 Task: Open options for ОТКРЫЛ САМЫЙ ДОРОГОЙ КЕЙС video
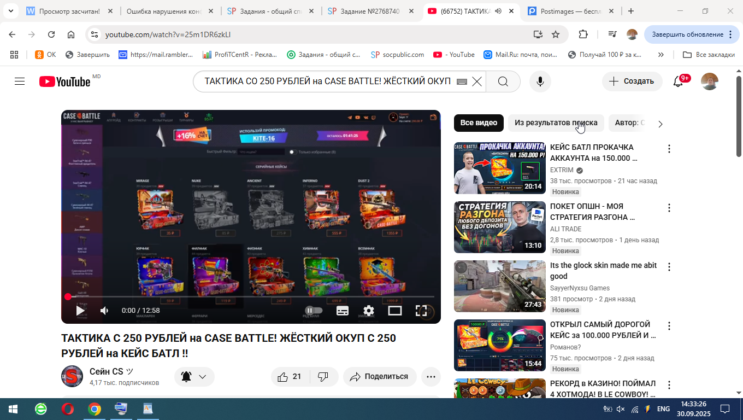coord(669,326)
